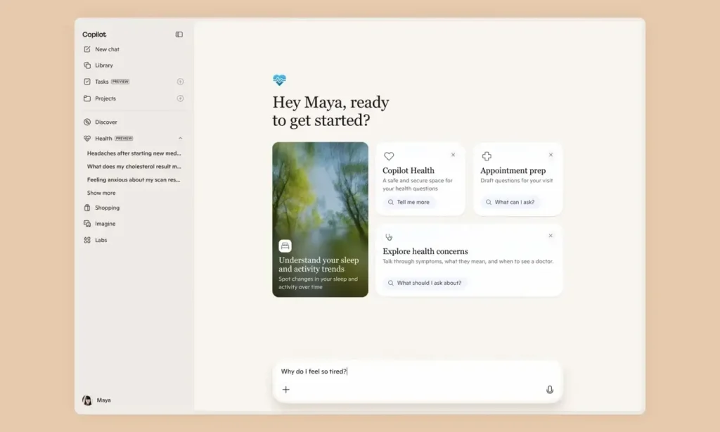This screenshot has width=720, height=432.
Task: Click the Appointment prep card title
Action: point(513,170)
